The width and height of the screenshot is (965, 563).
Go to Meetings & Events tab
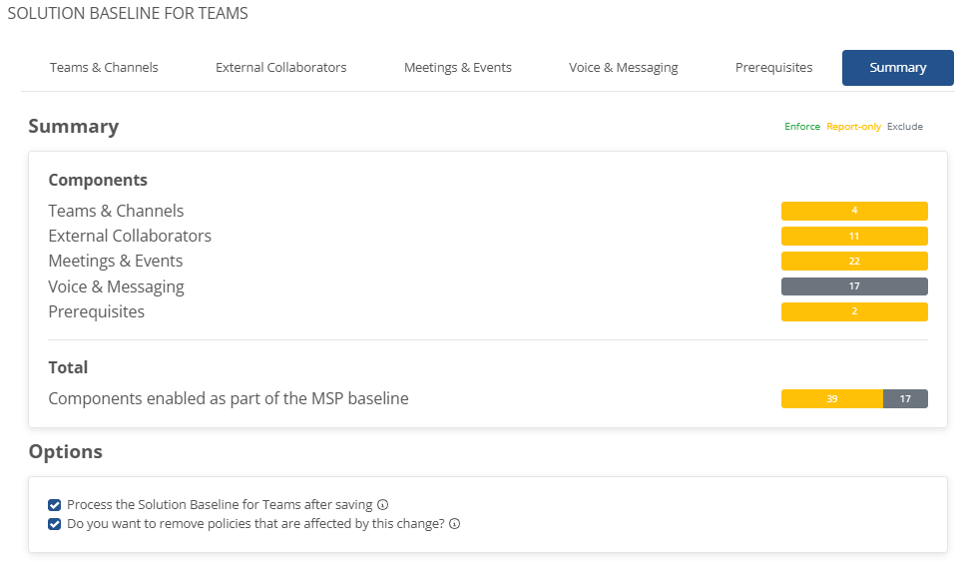(458, 68)
